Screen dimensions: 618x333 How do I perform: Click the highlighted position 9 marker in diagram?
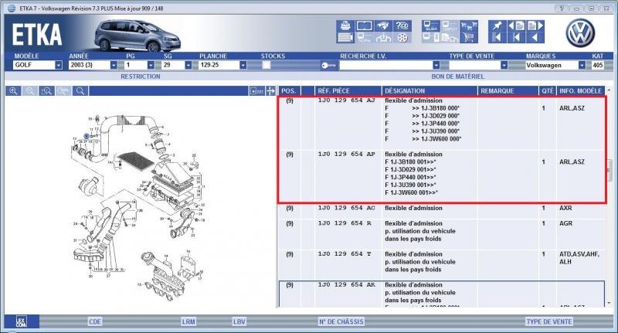pos(87,136)
